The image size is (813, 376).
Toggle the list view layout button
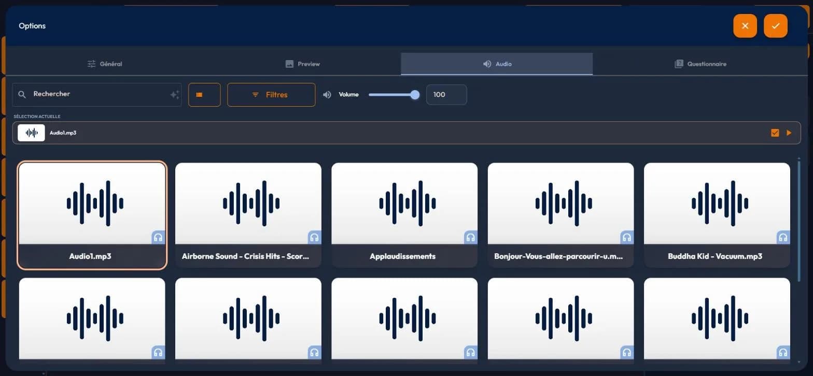click(x=204, y=95)
